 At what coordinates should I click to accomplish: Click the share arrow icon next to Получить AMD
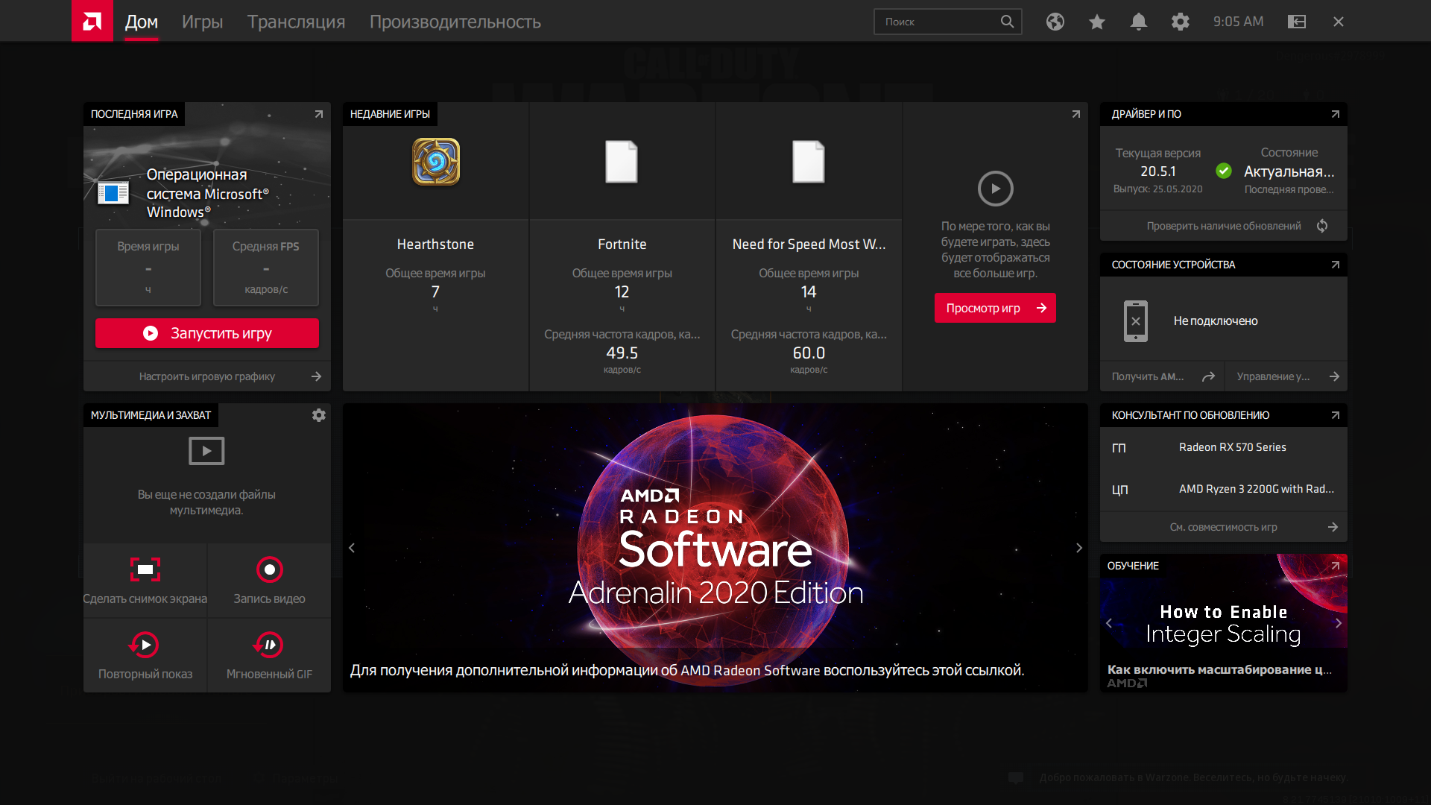point(1208,376)
